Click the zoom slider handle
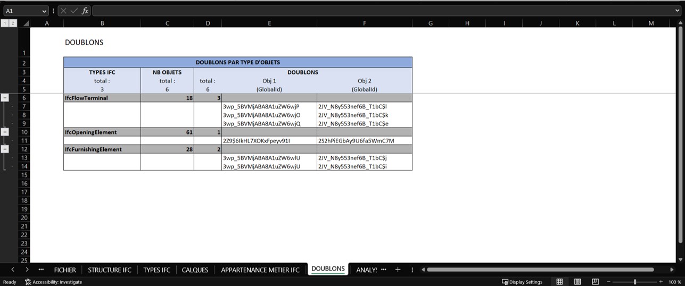 634,282
